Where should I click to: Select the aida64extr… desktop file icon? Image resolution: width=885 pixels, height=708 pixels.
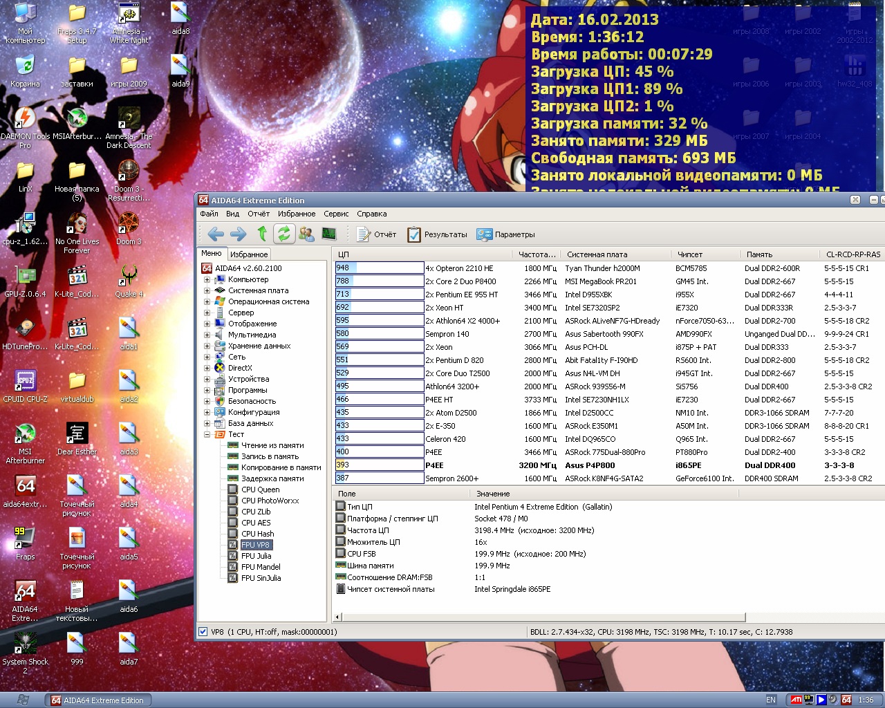pos(25,492)
